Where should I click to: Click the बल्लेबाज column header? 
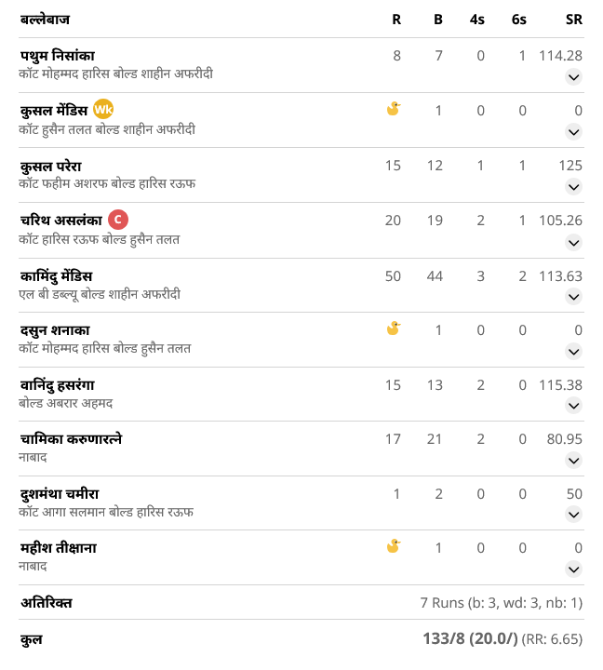click(45, 20)
